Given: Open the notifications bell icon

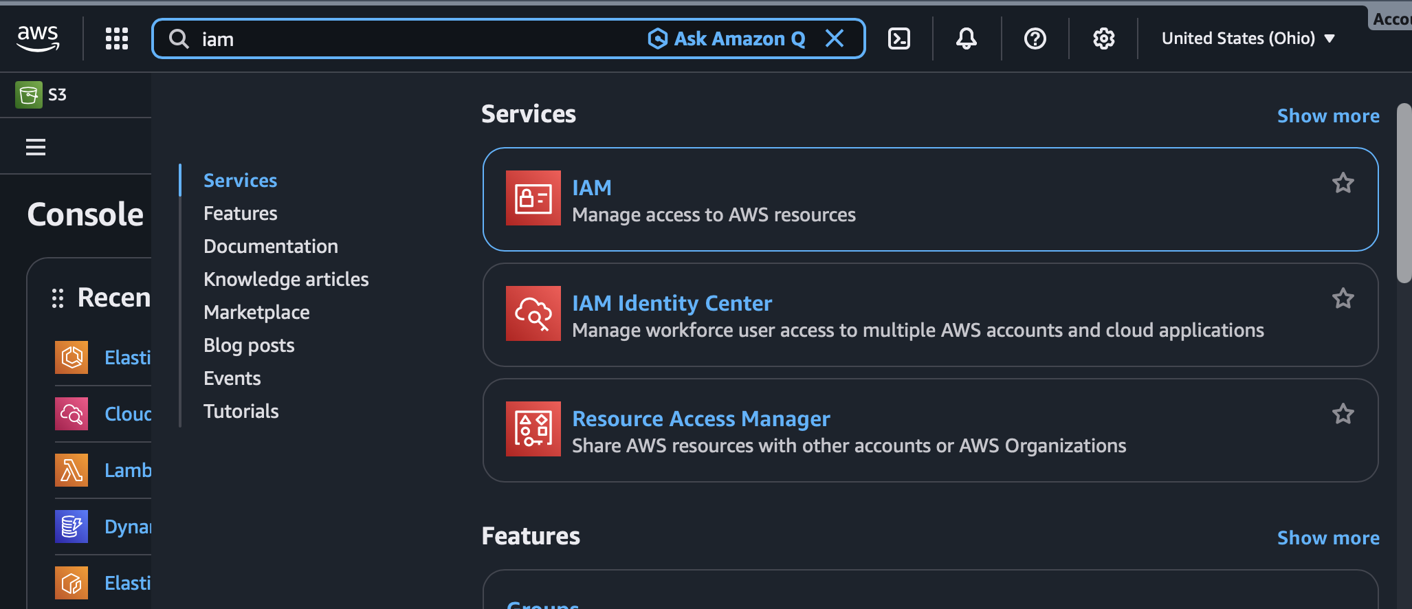Looking at the screenshot, I should pos(967,38).
